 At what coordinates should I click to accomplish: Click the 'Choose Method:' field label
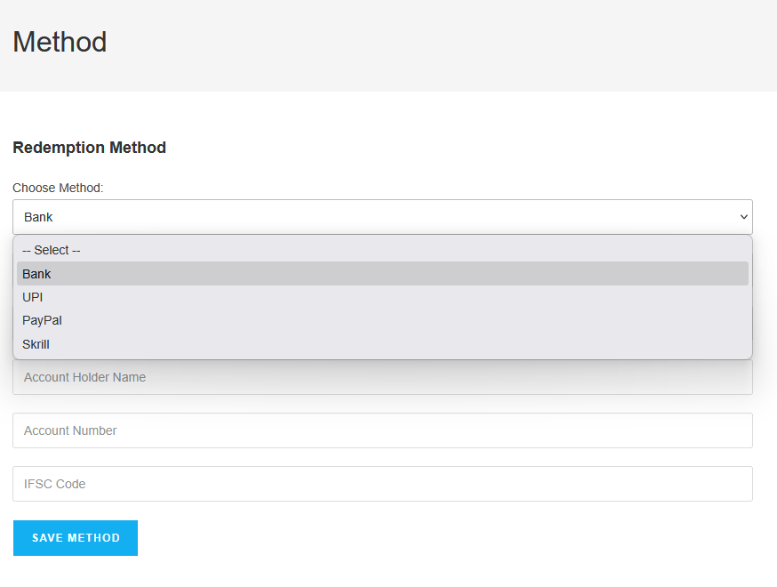click(x=58, y=188)
